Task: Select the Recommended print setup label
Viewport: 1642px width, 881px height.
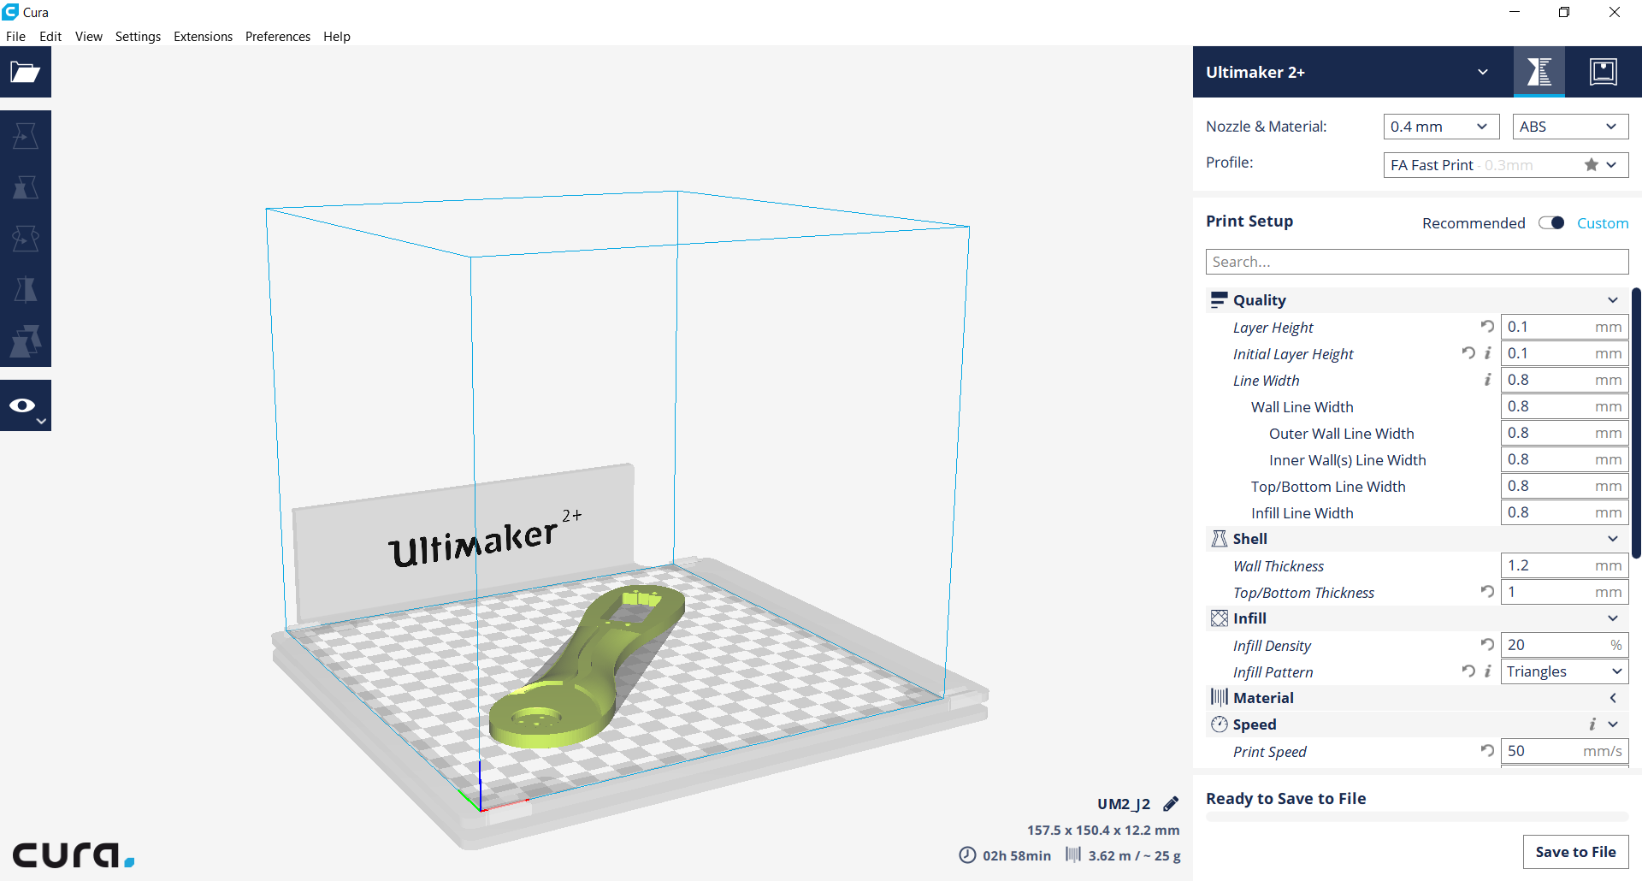Action: click(x=1474, y=223)
